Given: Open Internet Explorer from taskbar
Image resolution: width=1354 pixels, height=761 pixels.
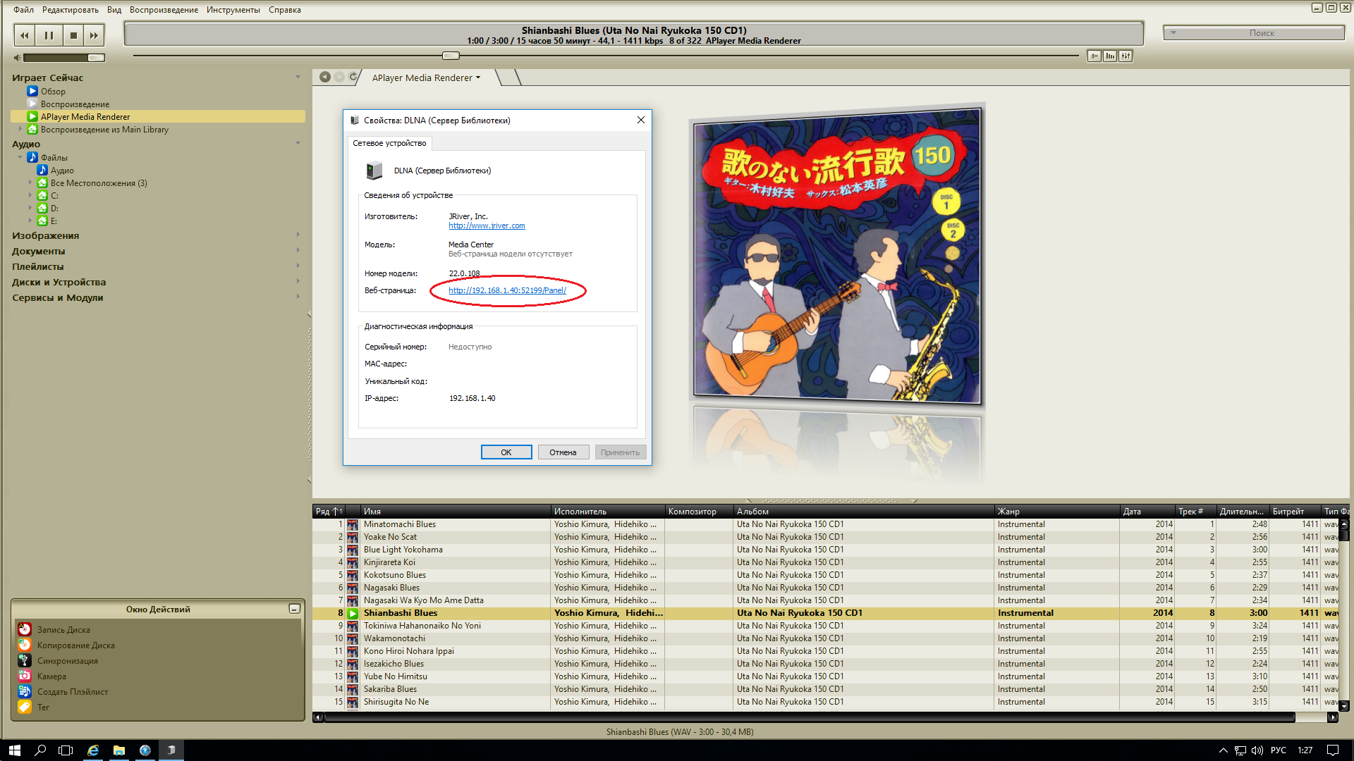Looking at the screenshot, I should (x=92, y=750).
